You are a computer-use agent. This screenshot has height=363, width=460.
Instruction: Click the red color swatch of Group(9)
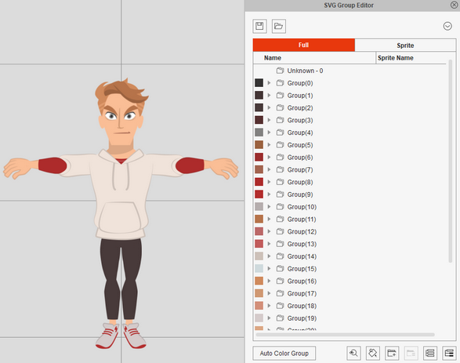[259, 194]
